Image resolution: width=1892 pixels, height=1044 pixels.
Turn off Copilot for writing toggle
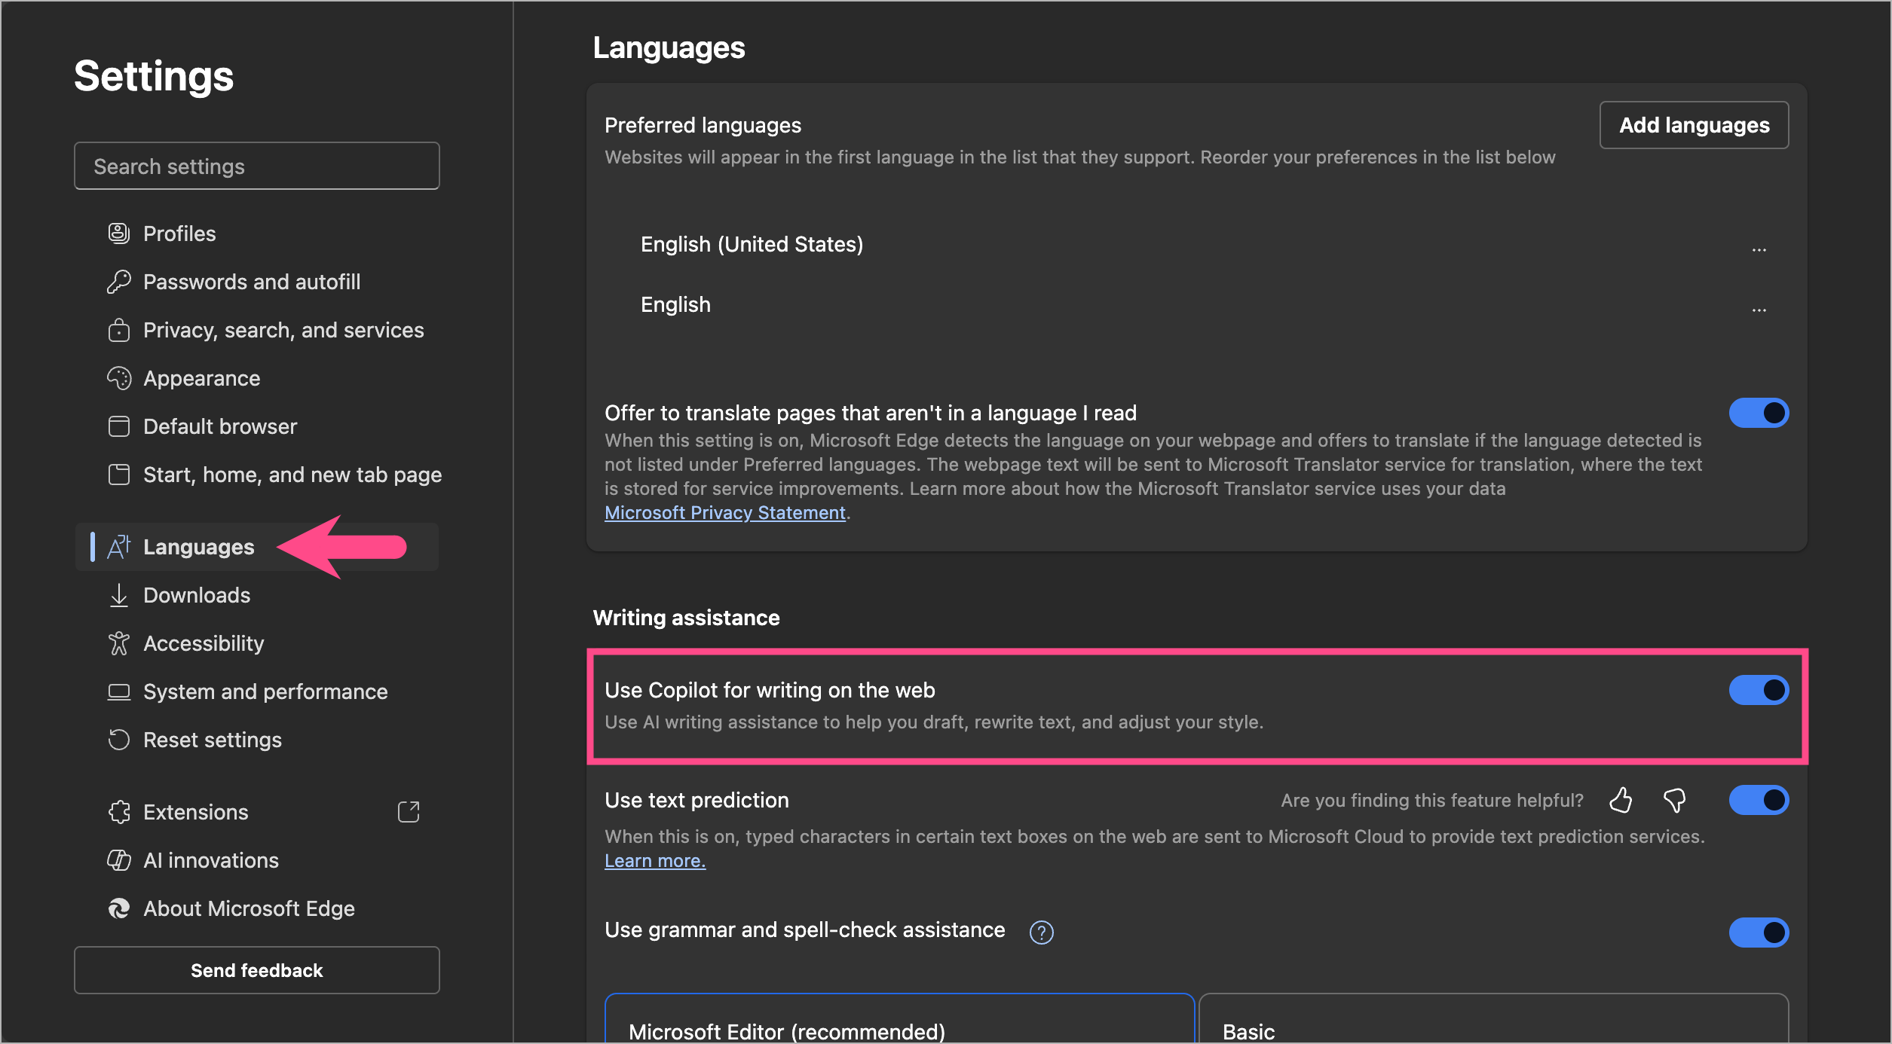pos(1758,690)
